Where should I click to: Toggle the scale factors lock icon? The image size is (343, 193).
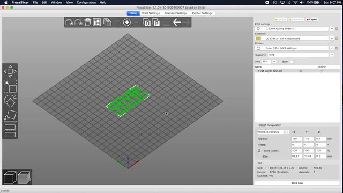point(259,151)
